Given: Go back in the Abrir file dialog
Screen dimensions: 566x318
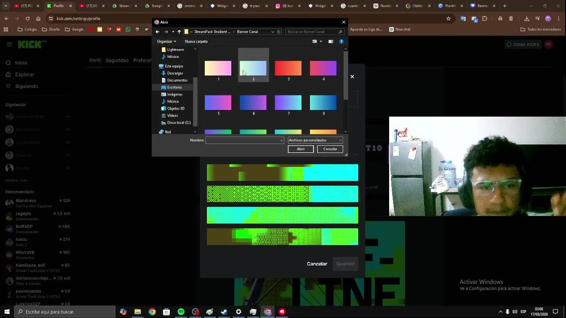Looking at the screenshot, I should (x=157, y=32).
